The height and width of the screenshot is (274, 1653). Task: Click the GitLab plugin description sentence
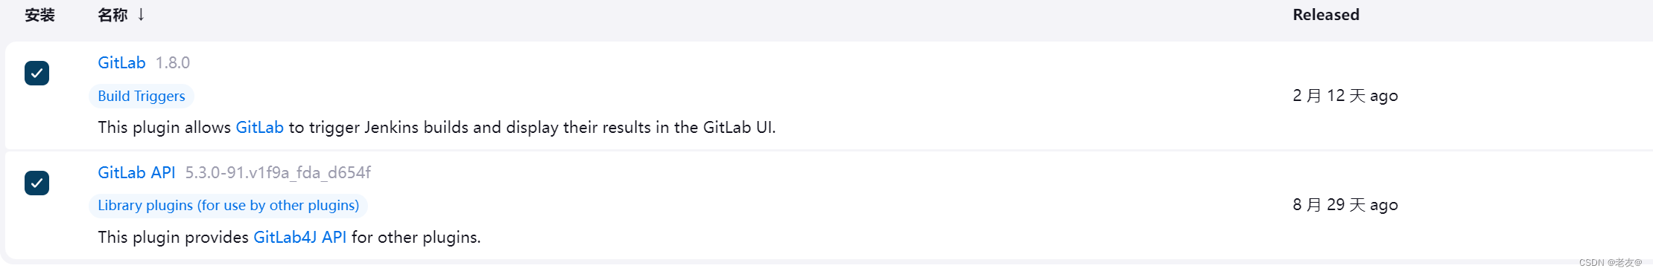437,127
